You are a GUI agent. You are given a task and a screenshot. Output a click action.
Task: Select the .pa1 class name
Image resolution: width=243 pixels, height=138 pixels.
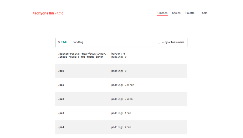coord(61,85)
